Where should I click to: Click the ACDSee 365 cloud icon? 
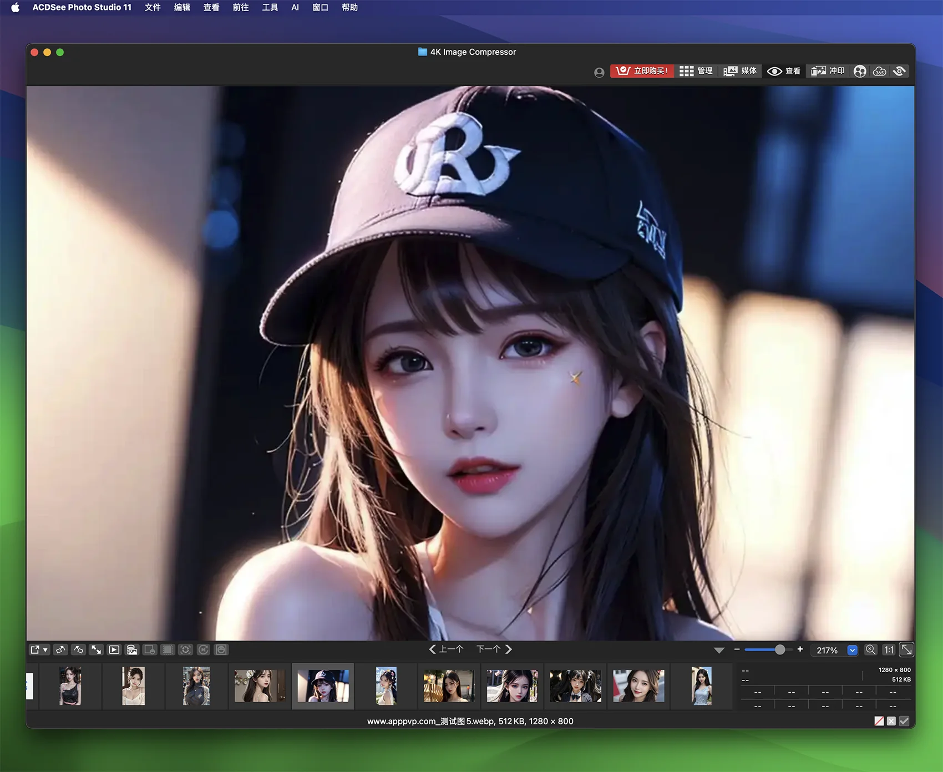(879, 71)
